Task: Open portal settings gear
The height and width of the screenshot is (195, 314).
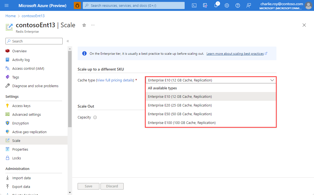Action: tap(227, 5)
